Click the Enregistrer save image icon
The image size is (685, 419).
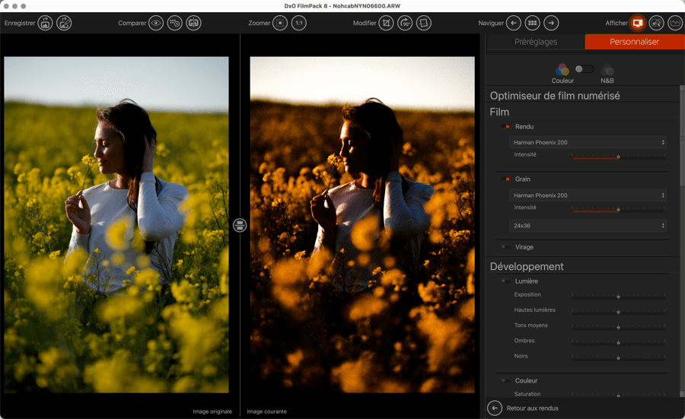(x=46, y=23)
